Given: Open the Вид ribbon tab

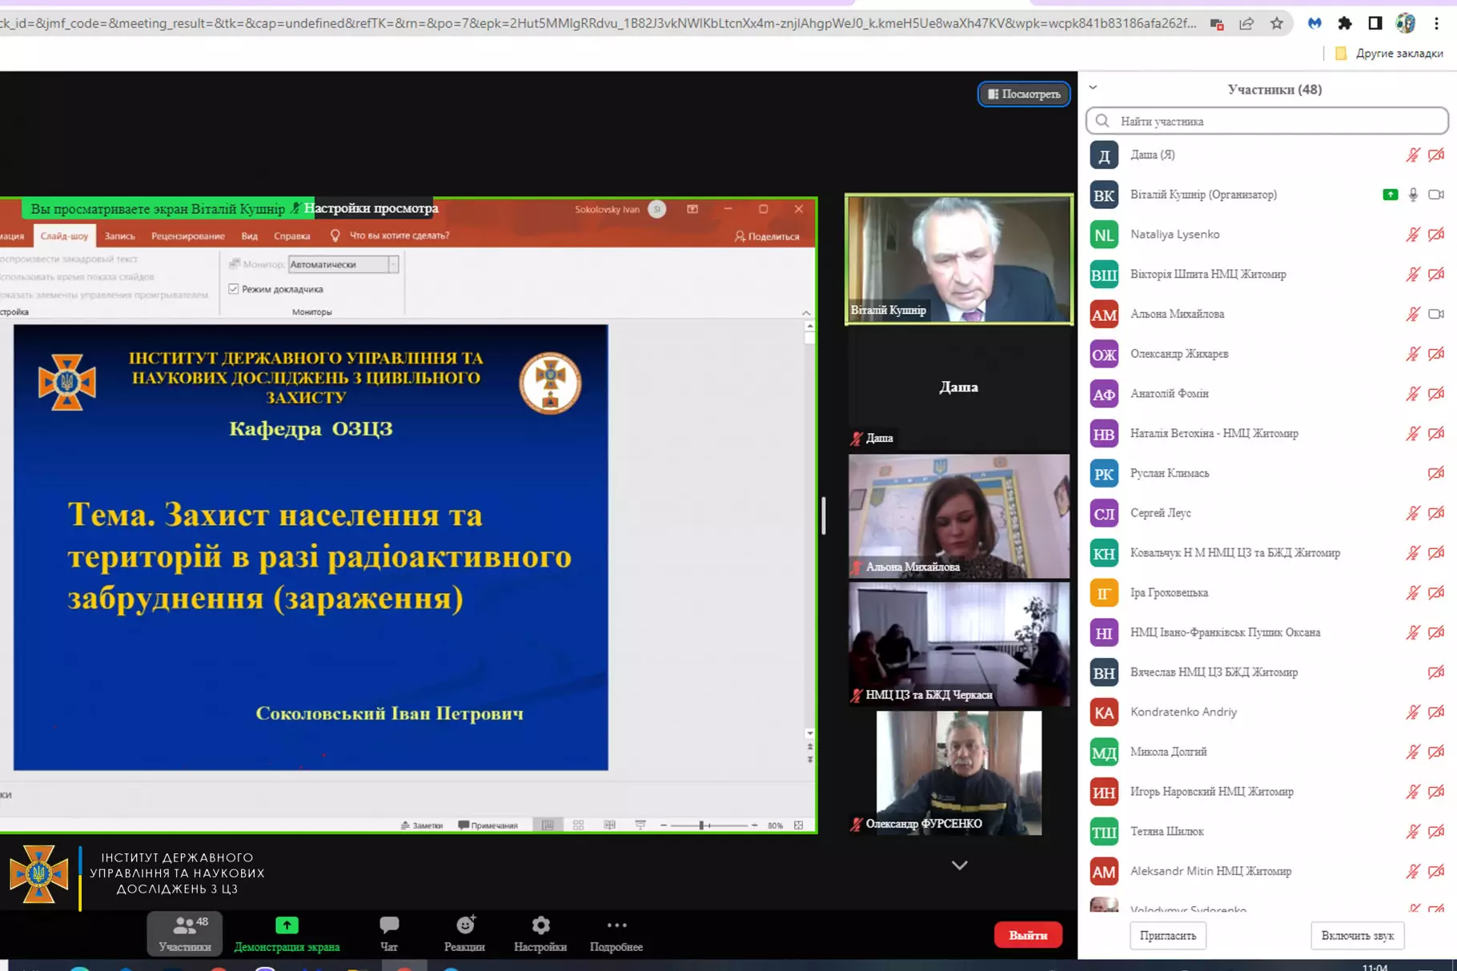Looking at the screenshot, I should click(250, 236).
